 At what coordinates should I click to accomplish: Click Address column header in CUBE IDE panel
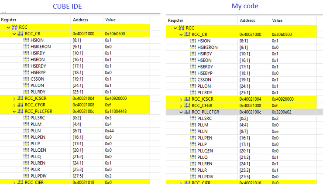[x=81, y=20]
